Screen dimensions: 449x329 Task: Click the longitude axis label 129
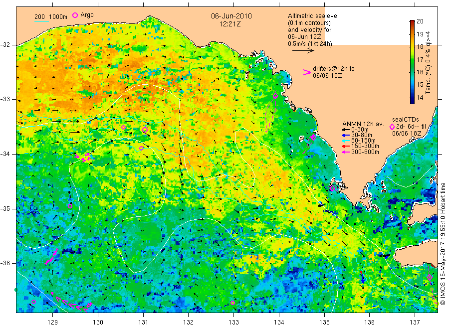[x=53, y=323]
